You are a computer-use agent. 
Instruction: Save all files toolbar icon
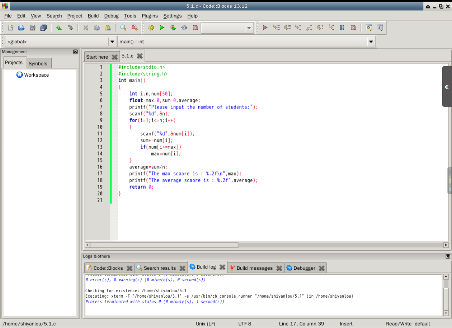point(43,27)
